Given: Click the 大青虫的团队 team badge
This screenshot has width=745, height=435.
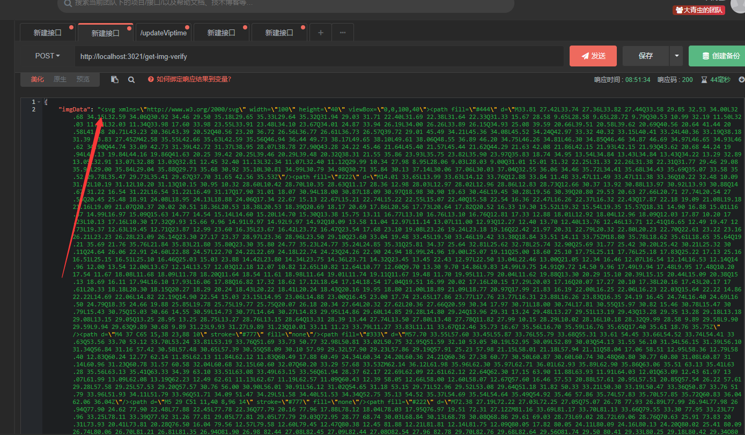Looking at the screenshot, I should [698, 10].
